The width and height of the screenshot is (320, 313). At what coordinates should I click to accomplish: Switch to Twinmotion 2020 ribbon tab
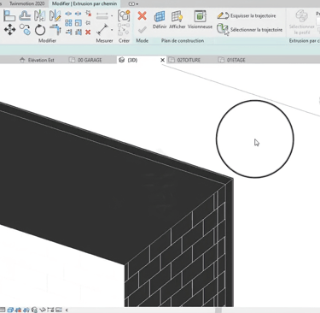click(27, 3)
